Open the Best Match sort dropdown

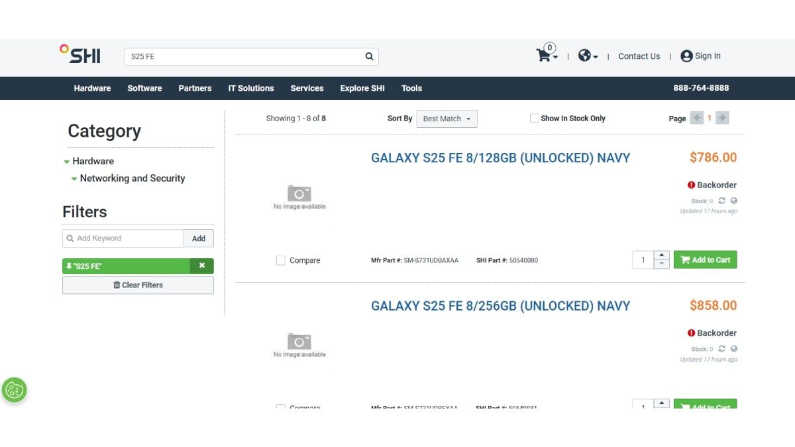(x=447, y=119)
